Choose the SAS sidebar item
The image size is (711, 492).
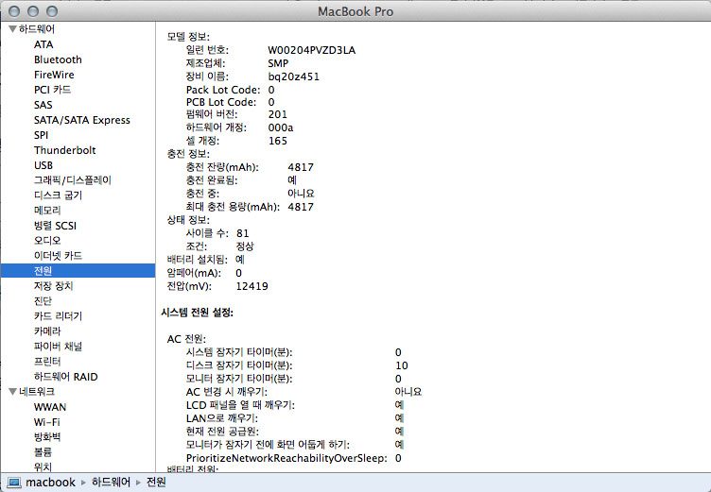43,105
